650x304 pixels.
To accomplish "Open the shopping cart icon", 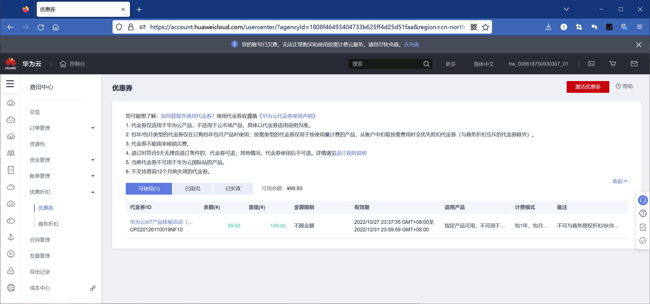I will [x=613, y=64].
